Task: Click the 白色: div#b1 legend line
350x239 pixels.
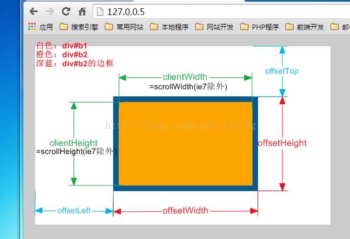Action: (62, 46)
